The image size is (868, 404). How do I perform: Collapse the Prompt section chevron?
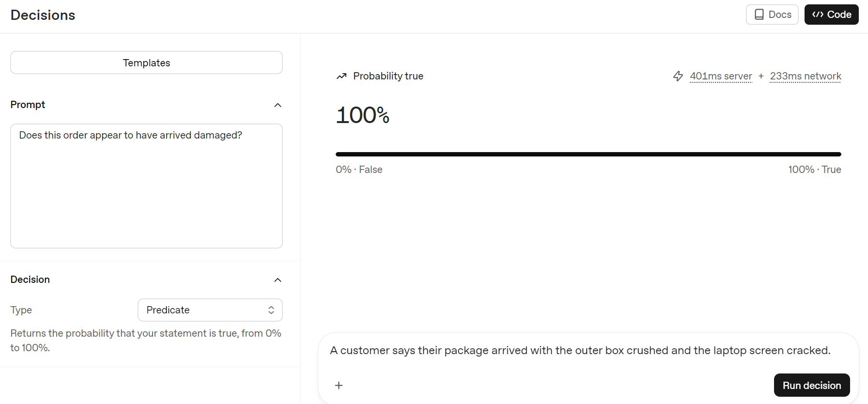coord(278,105)
